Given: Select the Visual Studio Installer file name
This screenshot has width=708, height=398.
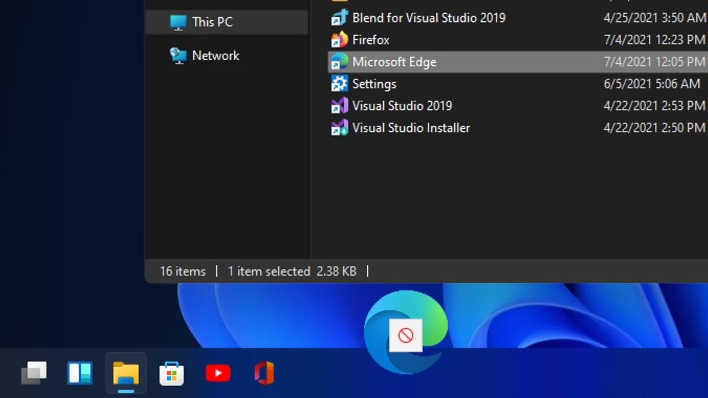Looking at the screenshot, I should [411, 128].
